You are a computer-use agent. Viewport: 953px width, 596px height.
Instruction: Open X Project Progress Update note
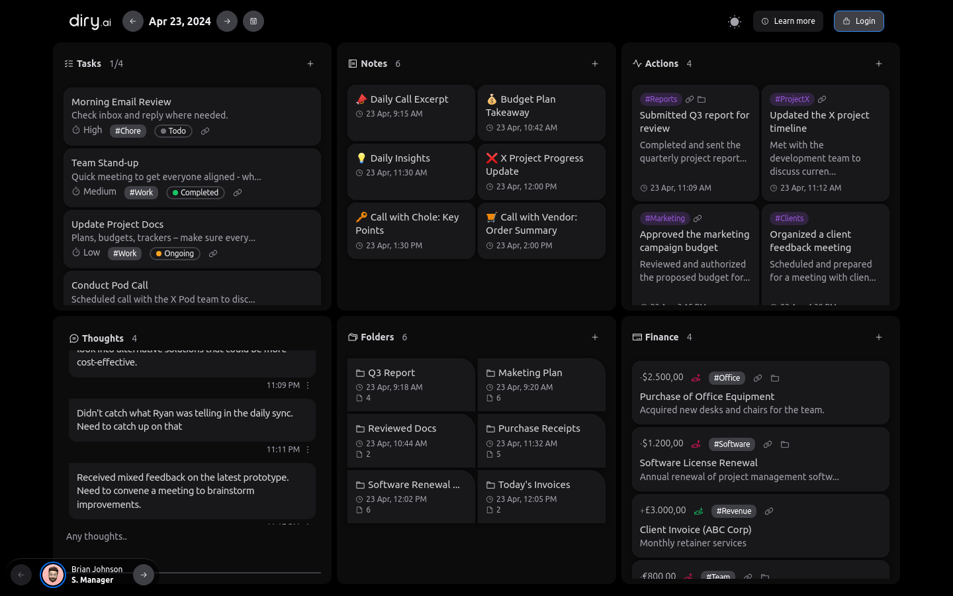coord(541,172)
